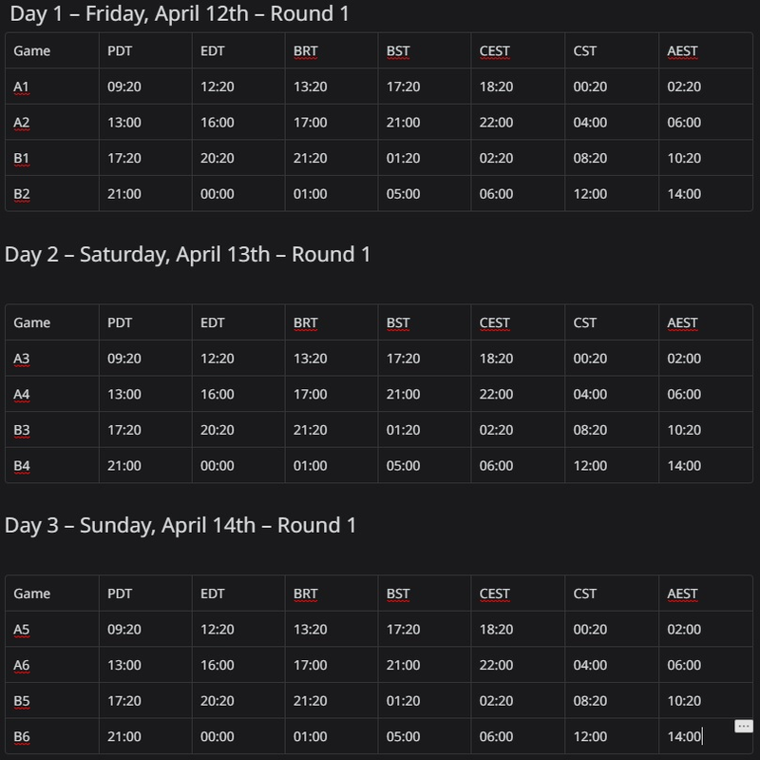Select the PDT cell for game A4
760x760 pixels.
(x=145, y=394)
